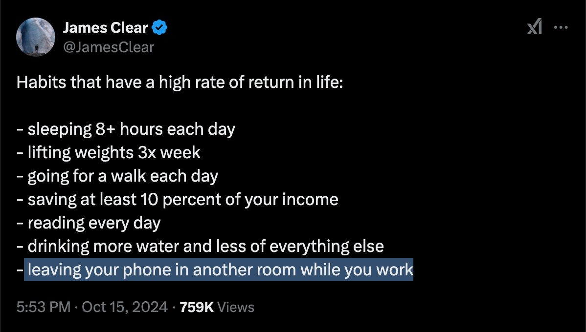Click the 'Habits that have a high rate' line
Viewport: 586px width, 332px height.
pos(180,83)
